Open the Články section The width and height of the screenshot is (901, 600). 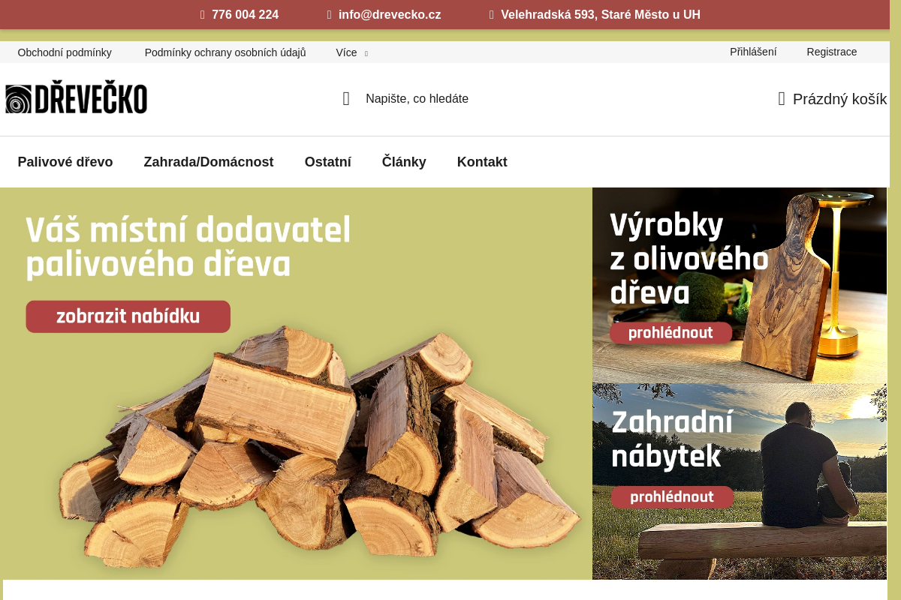pos(404,162)
